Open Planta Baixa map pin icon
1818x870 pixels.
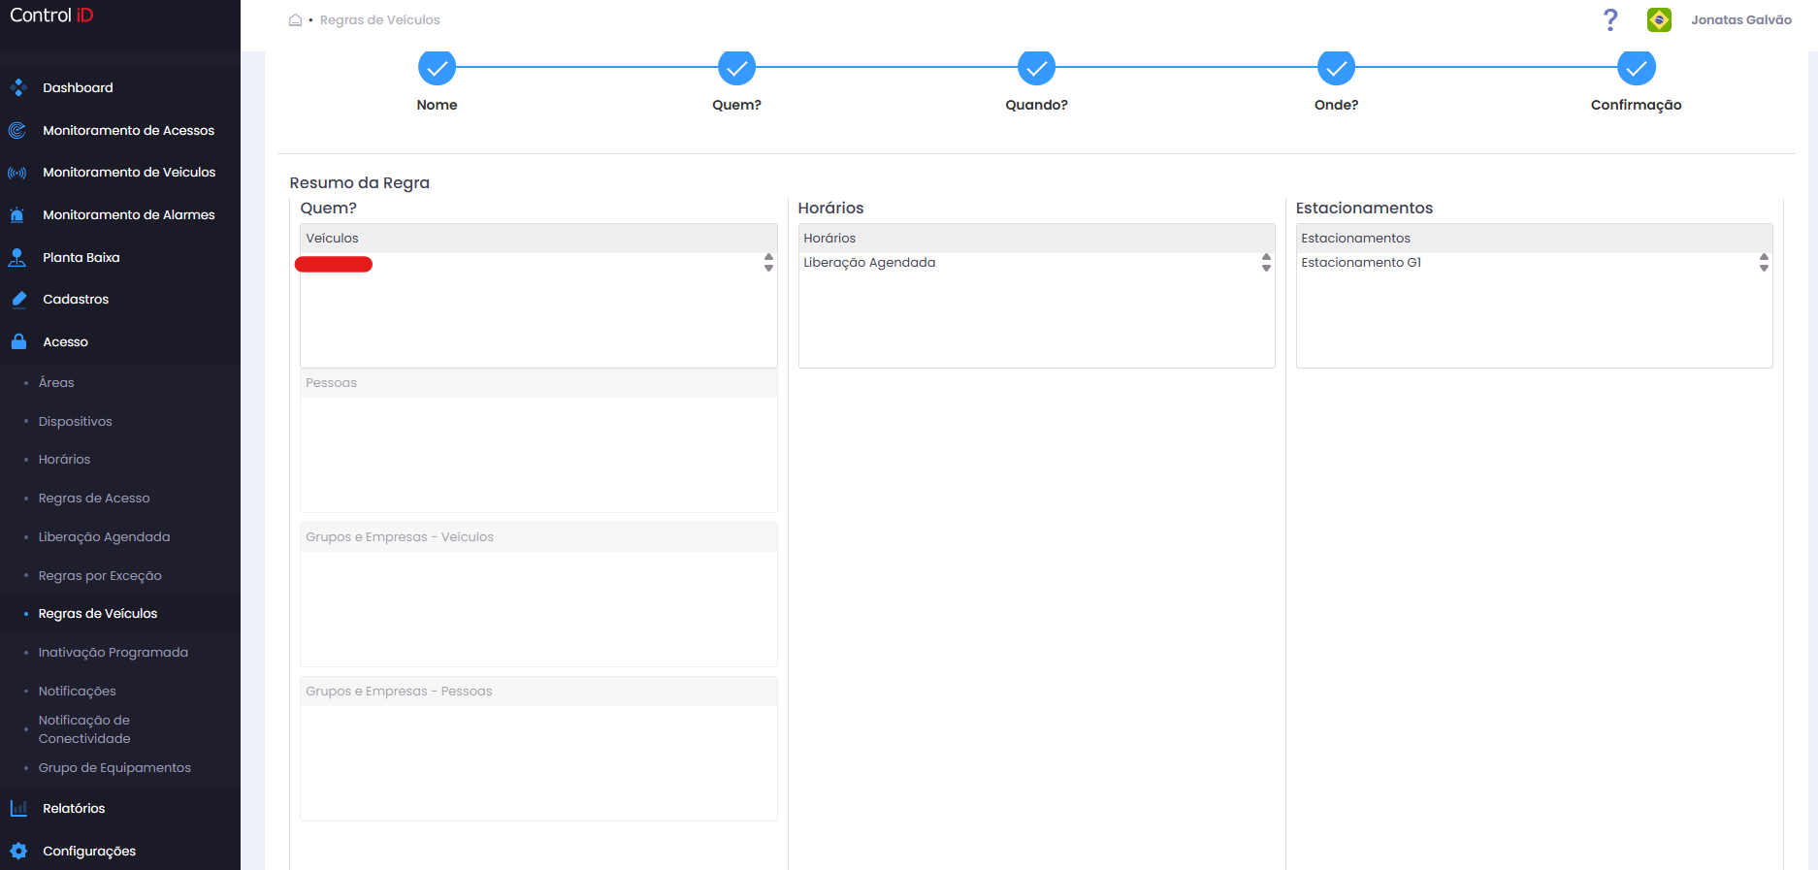click(x=17, y=257)
